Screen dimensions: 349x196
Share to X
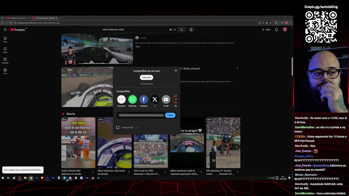155,99
